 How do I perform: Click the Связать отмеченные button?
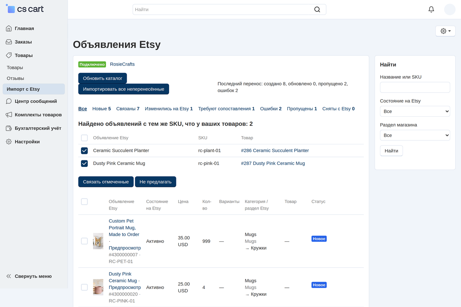[x=106, y=182]
